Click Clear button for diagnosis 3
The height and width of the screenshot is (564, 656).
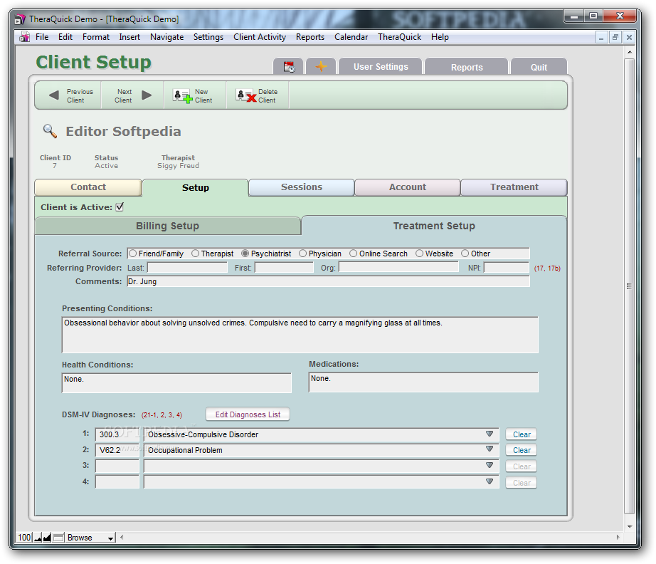522,466
